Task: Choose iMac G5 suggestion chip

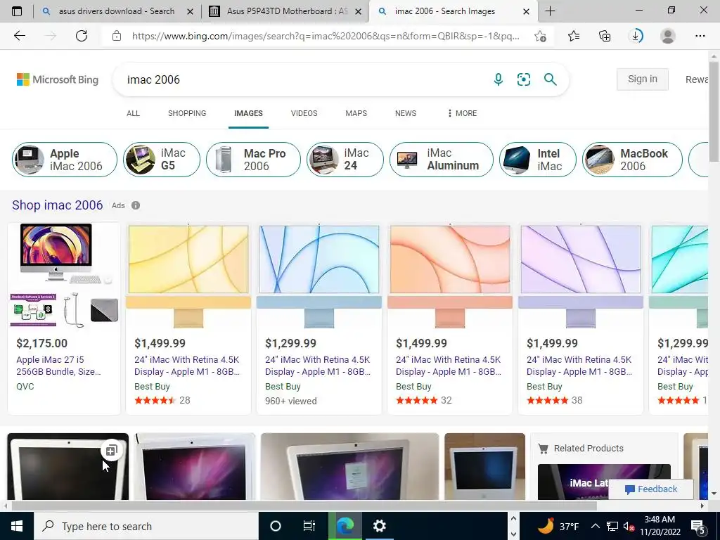Action: 162,160
